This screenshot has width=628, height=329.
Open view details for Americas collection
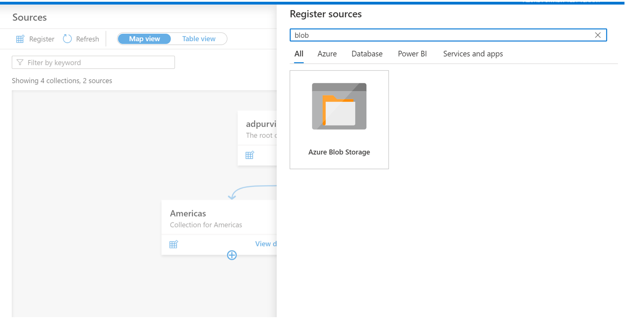pyautogui.click(x=267, y=243)
